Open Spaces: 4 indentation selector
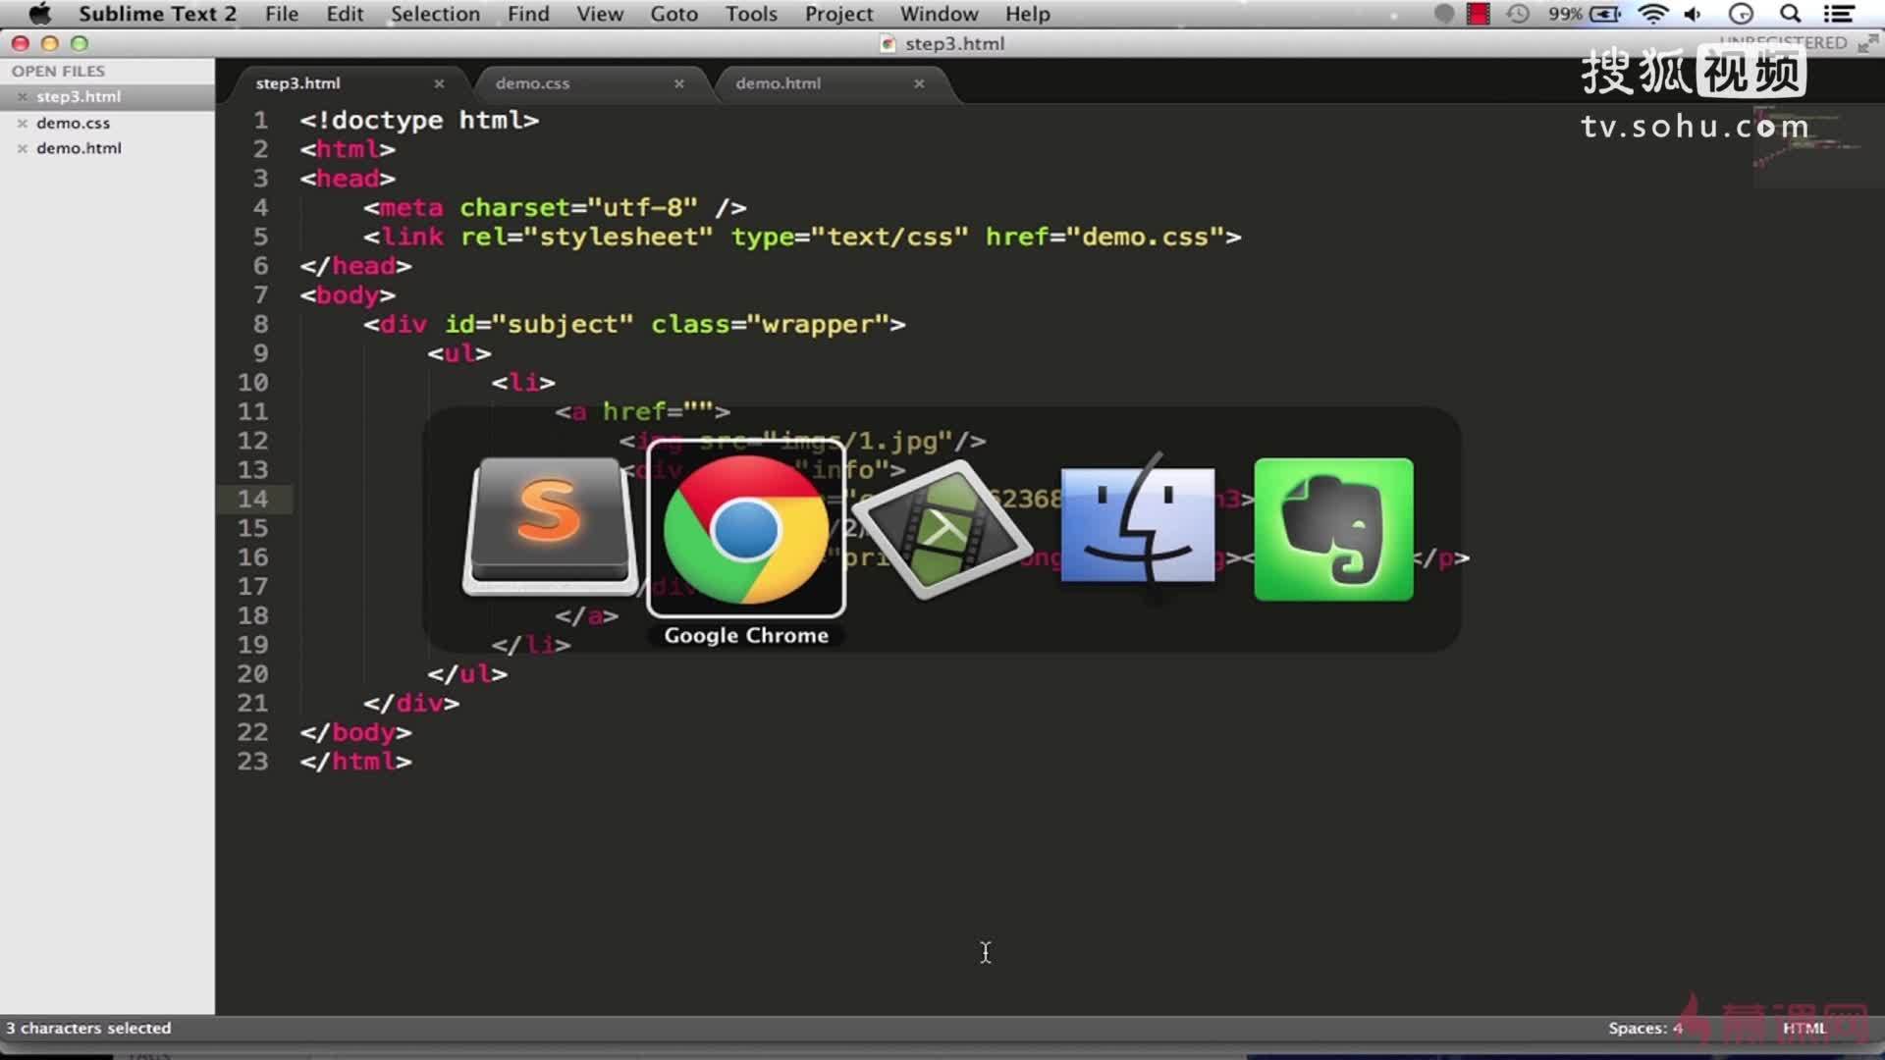This screenshot has width=1885, height=1060. coord(1644,1028)
